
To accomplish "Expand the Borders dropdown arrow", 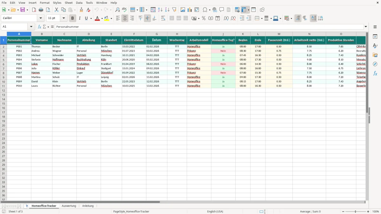I will coord(261,18).
